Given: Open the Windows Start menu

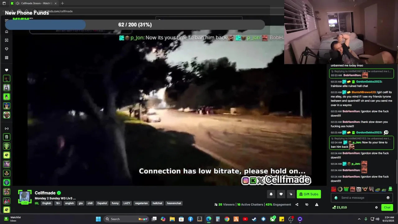Looking at the screenshot, I should (x=98, y=219).
